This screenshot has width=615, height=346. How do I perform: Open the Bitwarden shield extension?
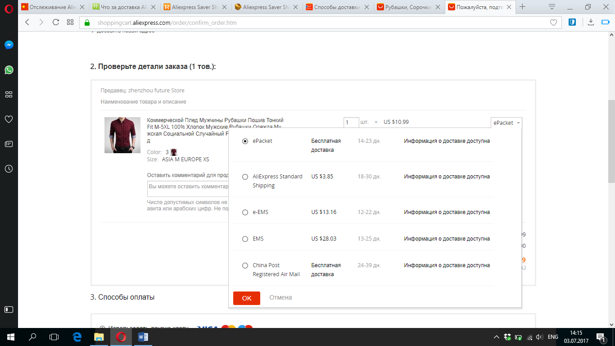(x=572, y=22)
